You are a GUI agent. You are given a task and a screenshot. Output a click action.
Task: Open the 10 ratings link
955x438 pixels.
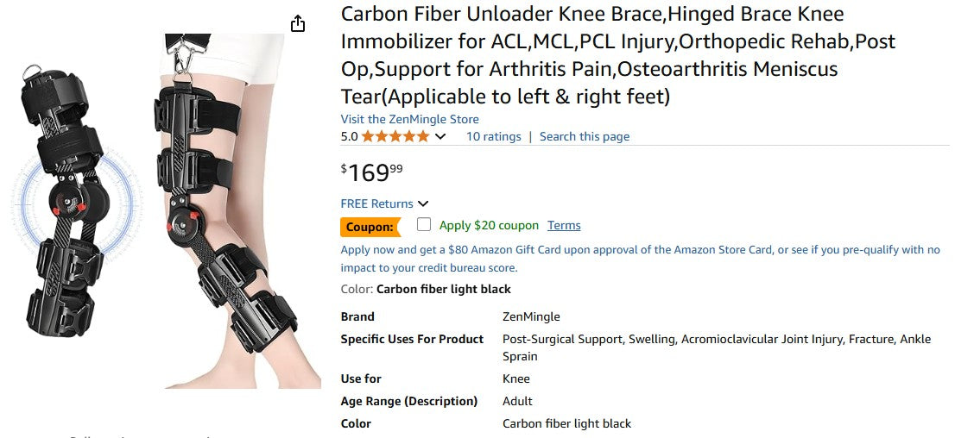coord(493,136)
